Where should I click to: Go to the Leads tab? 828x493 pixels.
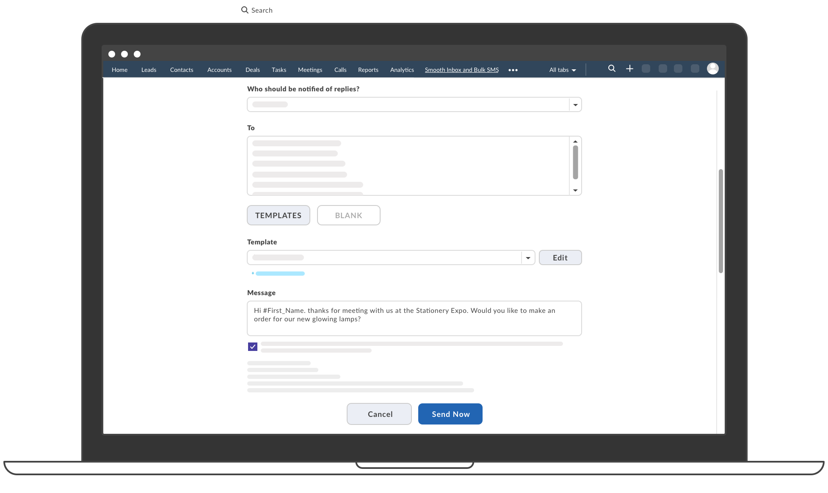(x=149, y=70)
